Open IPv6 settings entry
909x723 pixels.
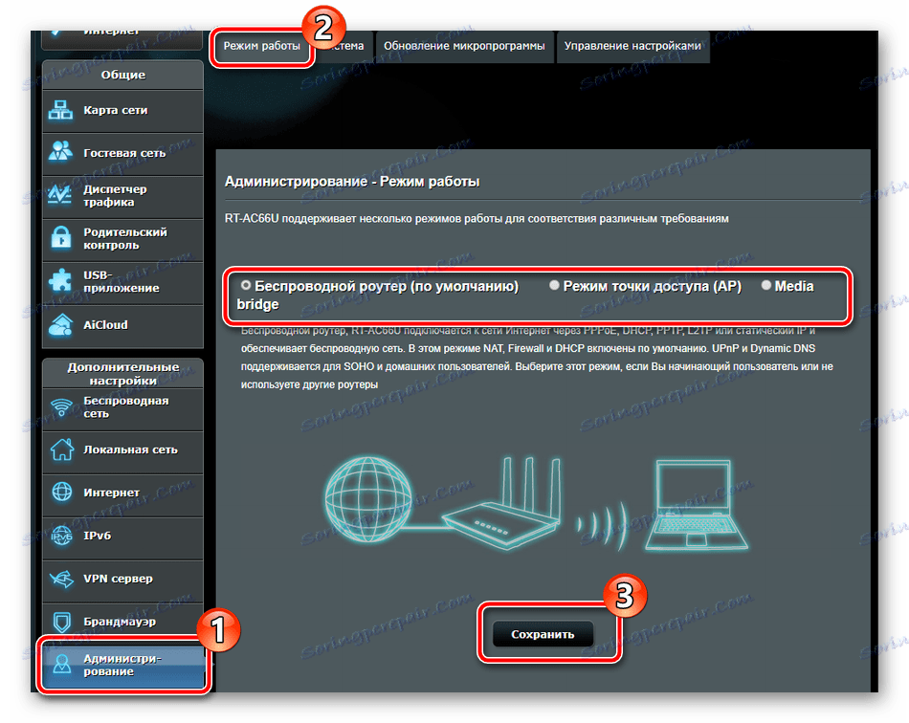pos(122,537)
